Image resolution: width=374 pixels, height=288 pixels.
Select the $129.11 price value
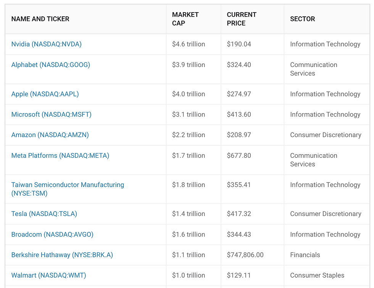coord(239,275)
